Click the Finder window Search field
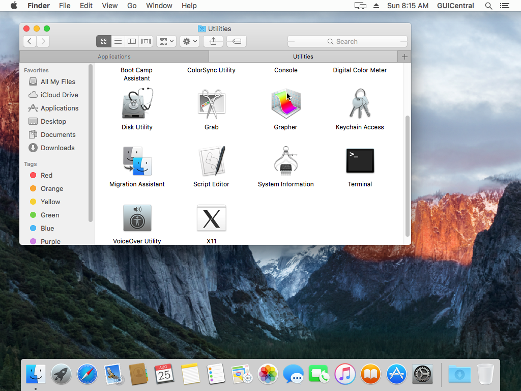This screenshot has width=521, height=391. tap(347, 41)
